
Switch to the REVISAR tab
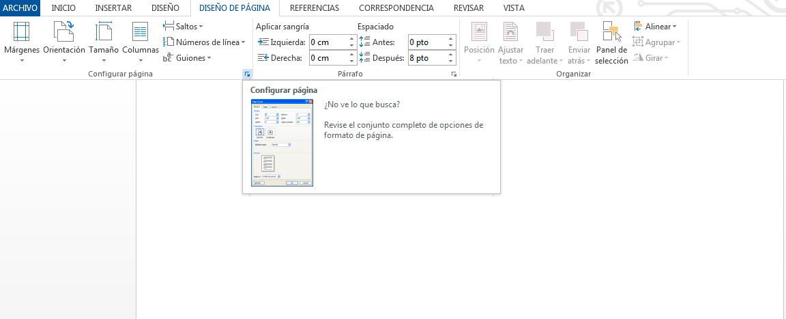click(x=469, y=8)
